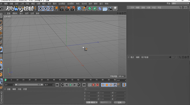Open the 纹理 menu in Material Manager
This screenshot has height=105, width=190.
pyautogui.click(x=25, y=89)
